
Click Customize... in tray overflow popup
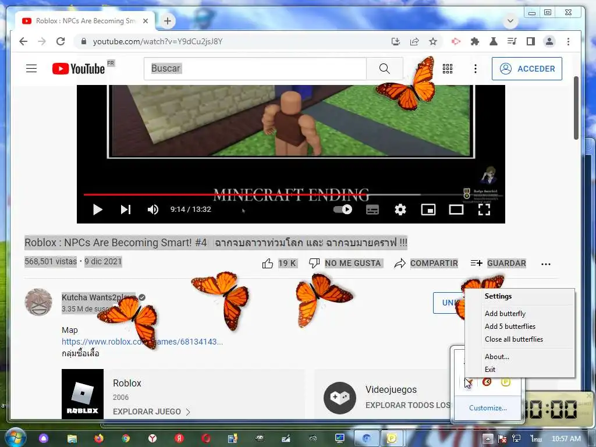click(488, 408)
